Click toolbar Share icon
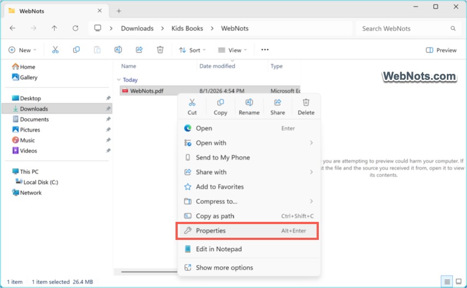This screenshot has height=288, width=467. pos(139,50)
